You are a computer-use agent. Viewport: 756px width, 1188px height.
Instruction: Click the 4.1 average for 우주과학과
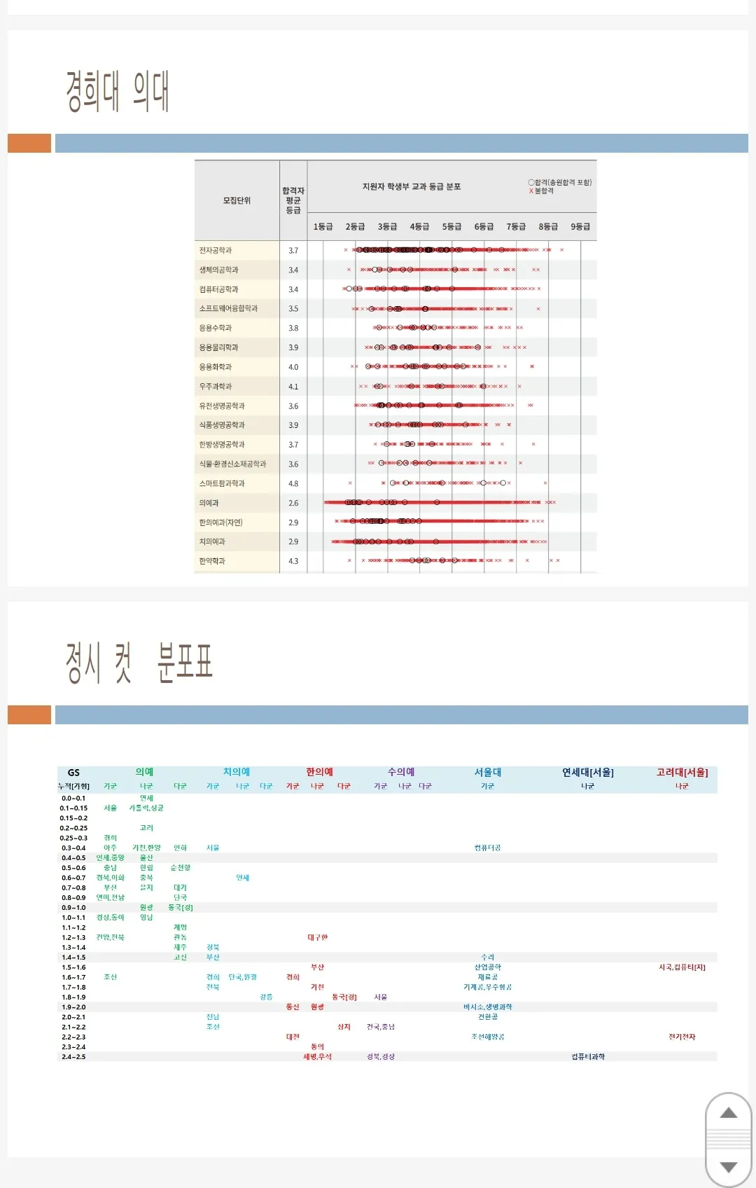pos(293,387)
